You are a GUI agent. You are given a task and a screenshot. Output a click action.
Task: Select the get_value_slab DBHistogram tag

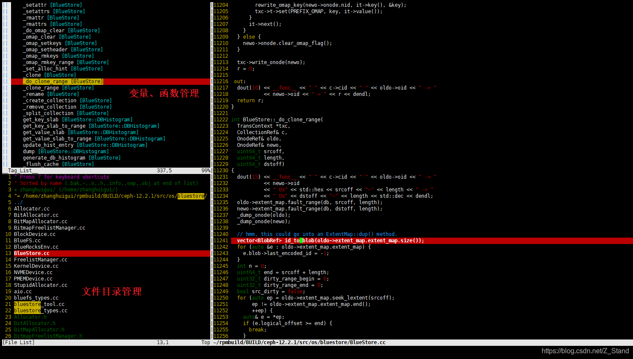coord(81,132)
